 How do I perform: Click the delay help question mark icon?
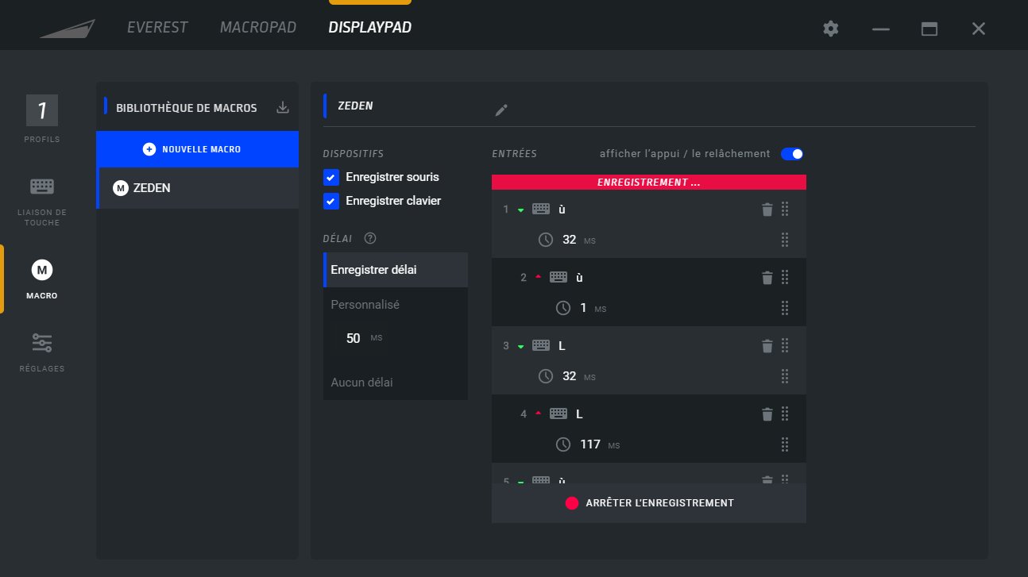(370, 238)
